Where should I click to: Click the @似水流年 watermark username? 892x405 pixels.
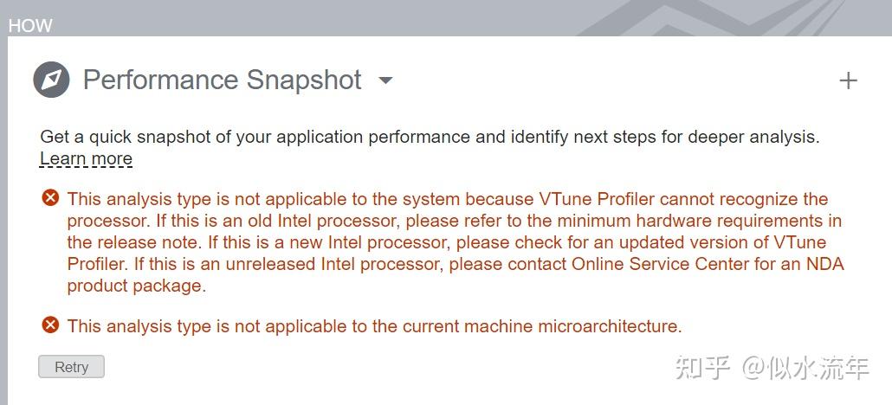(805, 368)
